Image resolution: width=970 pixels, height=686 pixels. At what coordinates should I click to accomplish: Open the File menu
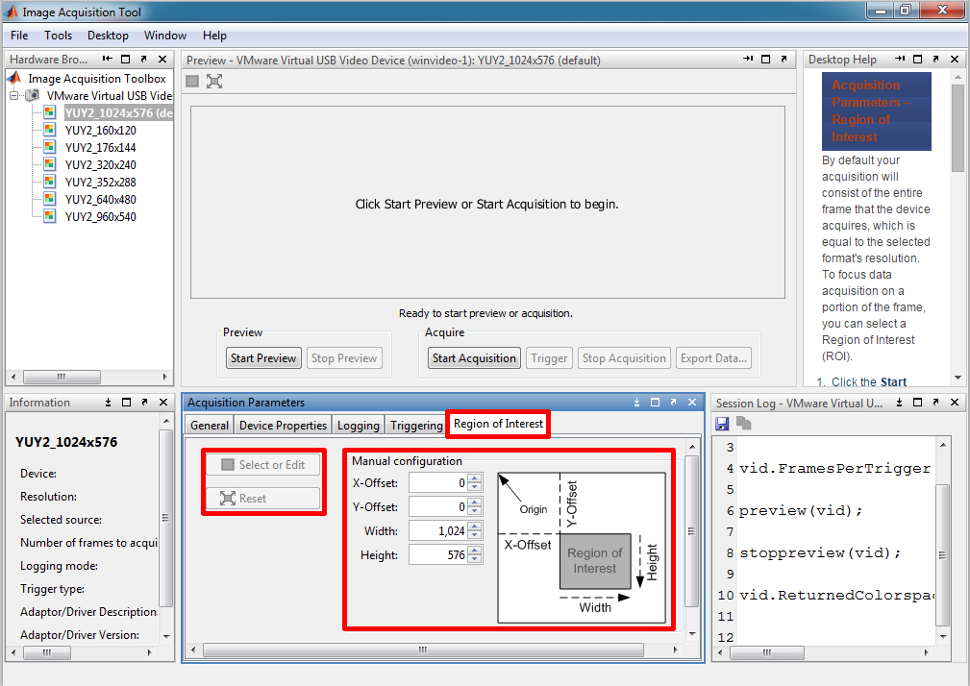(19, 36)
